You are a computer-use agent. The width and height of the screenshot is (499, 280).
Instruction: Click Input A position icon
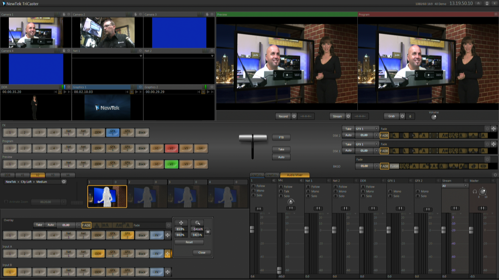(x=168, y=254)
